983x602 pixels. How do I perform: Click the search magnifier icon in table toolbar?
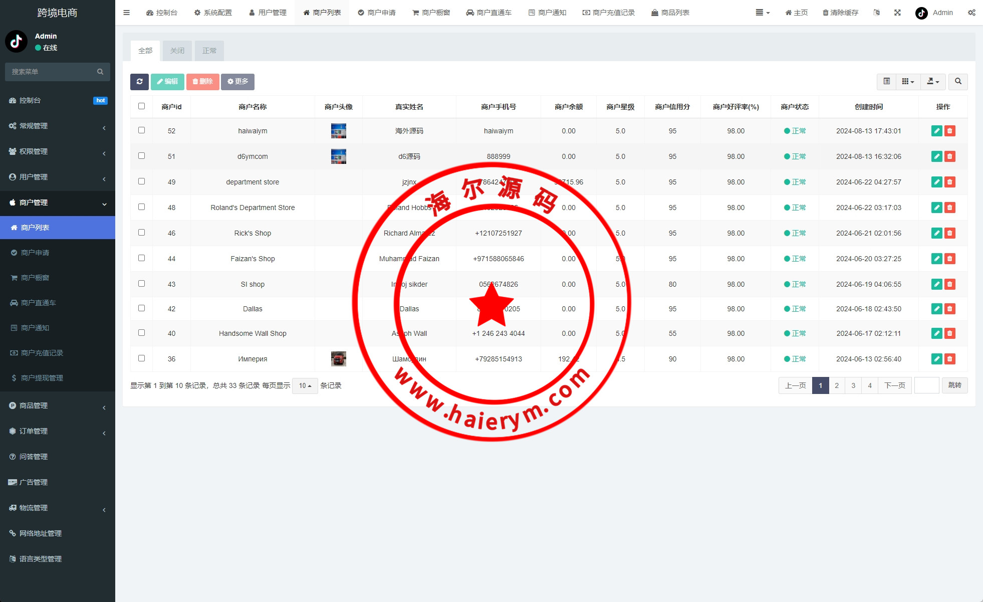pyautogui.click(x=958, y=82)
